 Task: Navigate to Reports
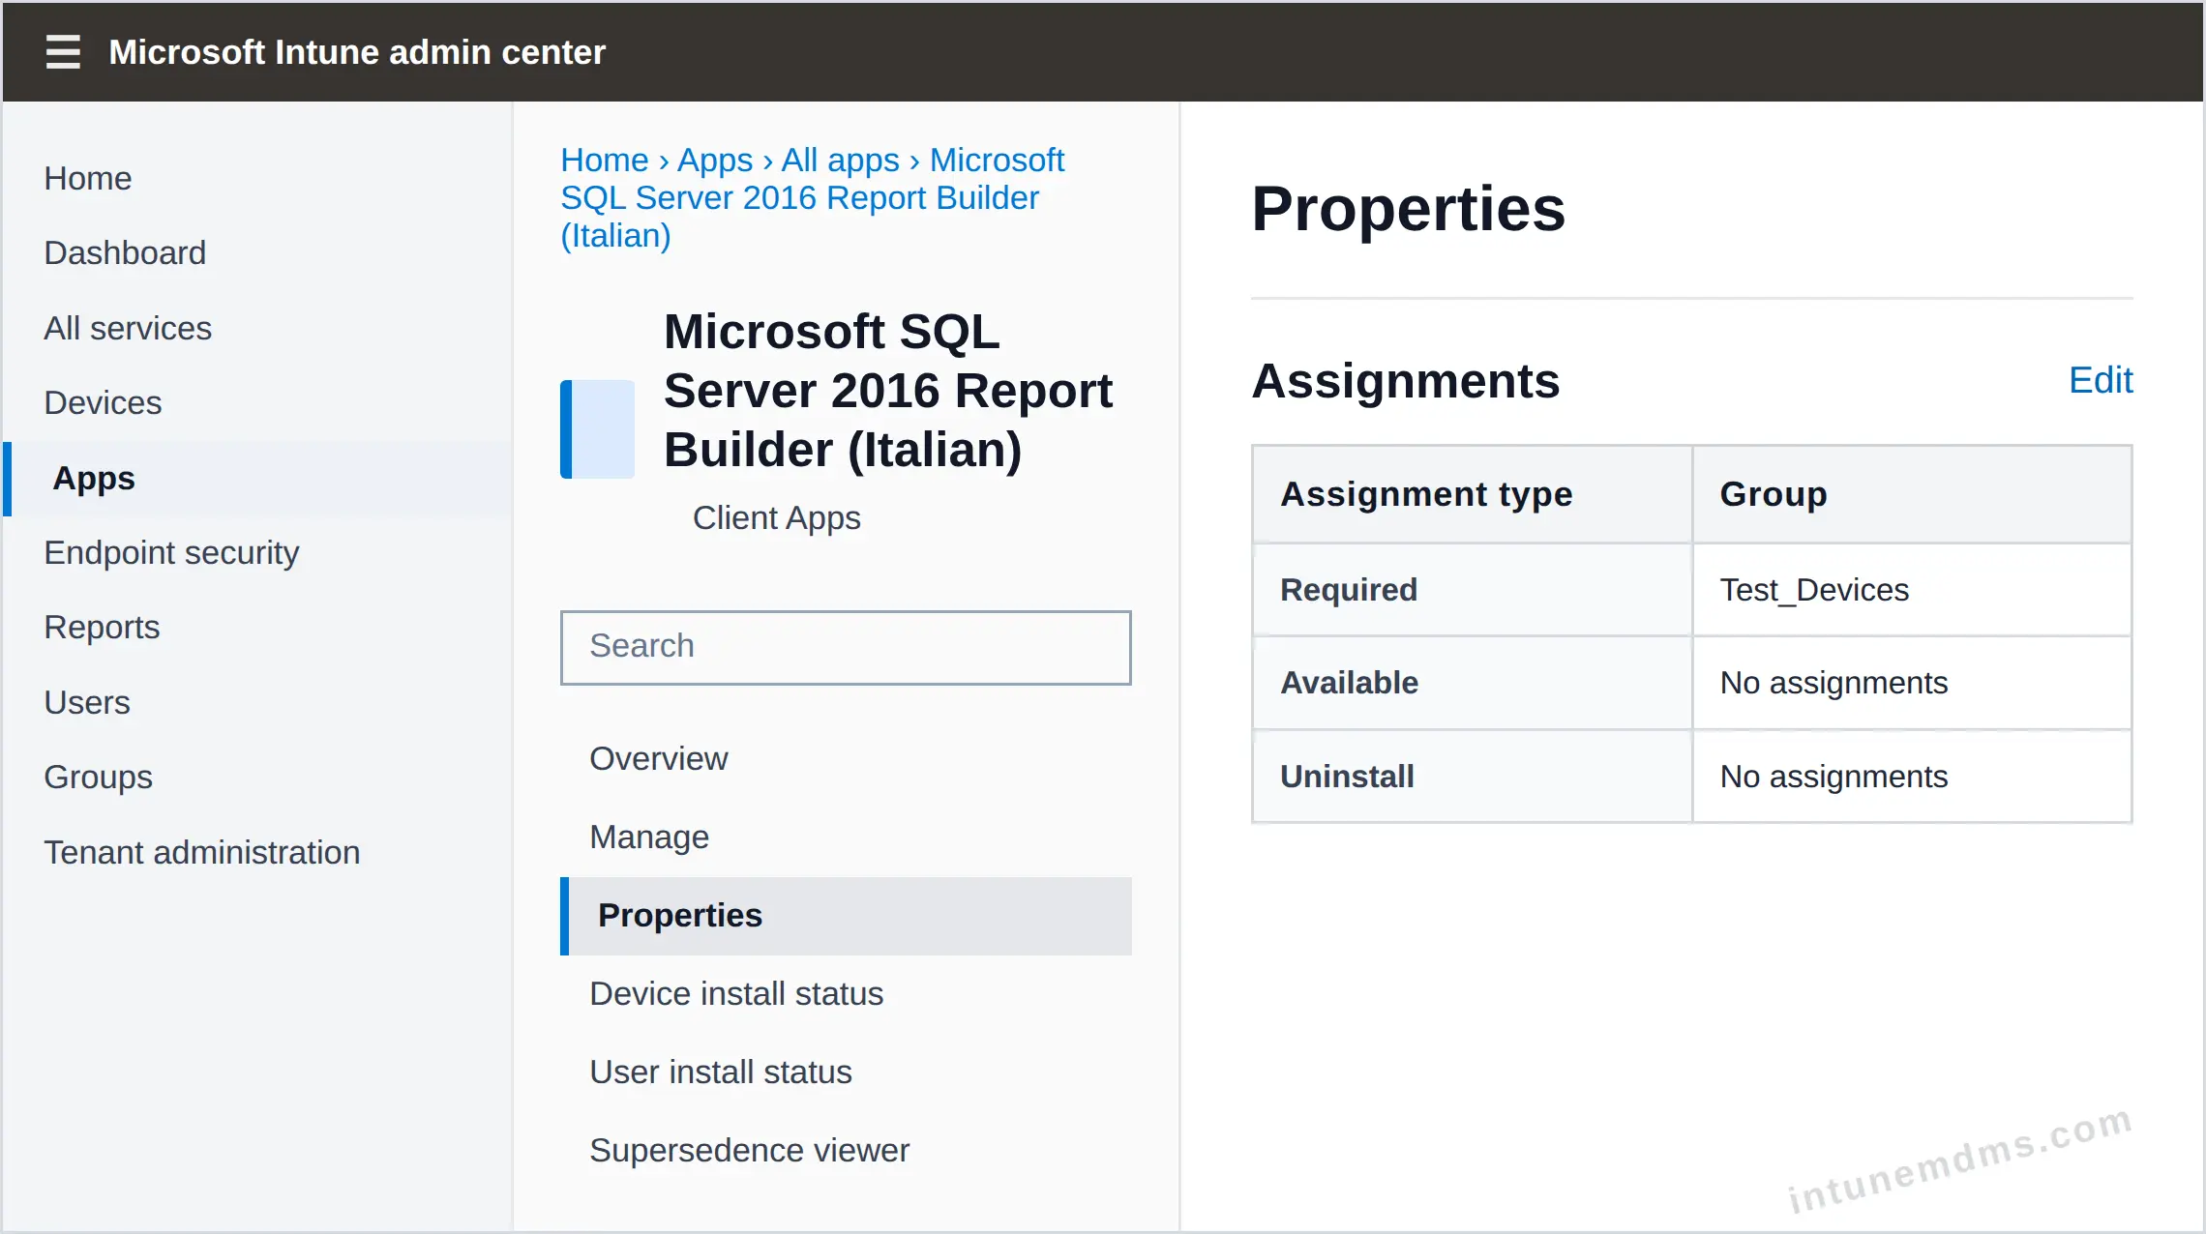[102, 627]
